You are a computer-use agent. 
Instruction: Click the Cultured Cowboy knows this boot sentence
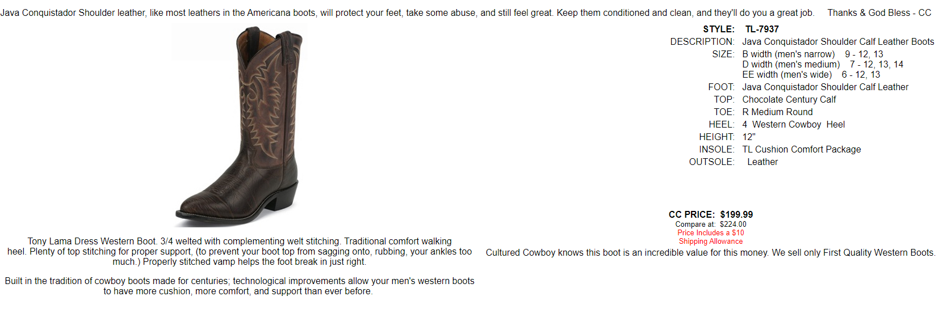pyautogui.click(x=711, y=253)
